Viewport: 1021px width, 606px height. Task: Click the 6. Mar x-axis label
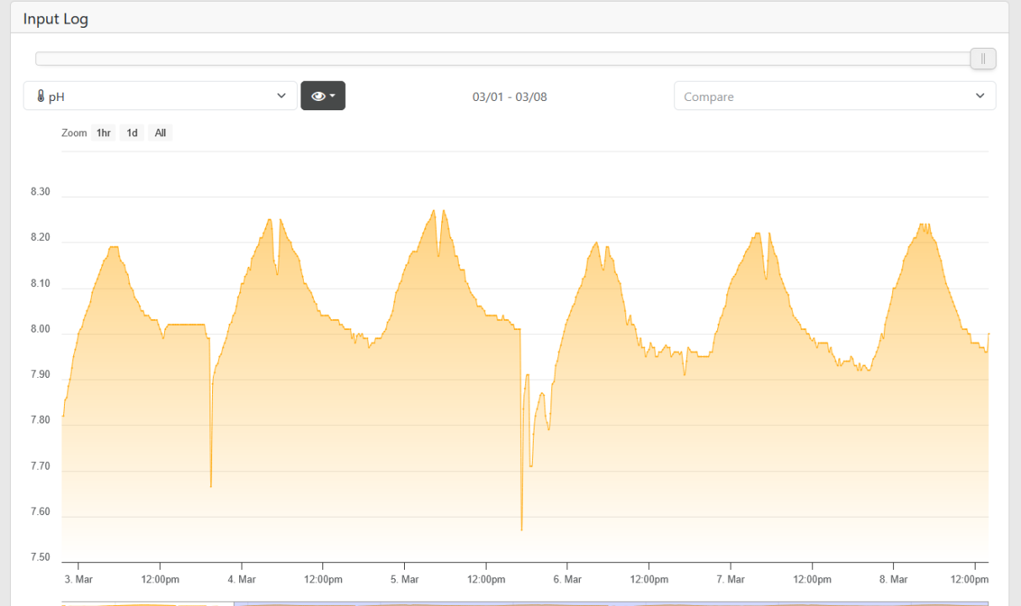[567, 579]
